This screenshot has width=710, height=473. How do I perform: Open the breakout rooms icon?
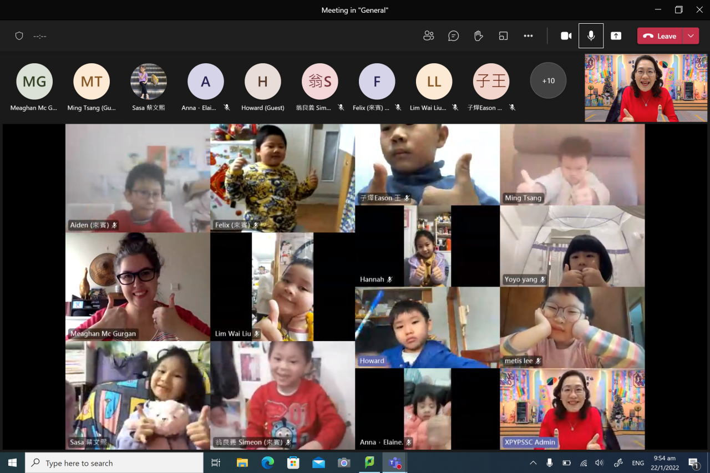pyautogui.click(x=503, y=36)
